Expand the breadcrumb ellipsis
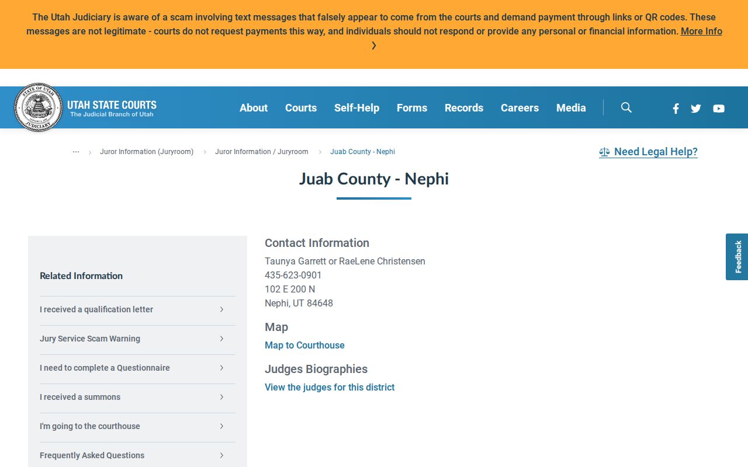This screenshot has height=467, width=748. coord(76,152)
